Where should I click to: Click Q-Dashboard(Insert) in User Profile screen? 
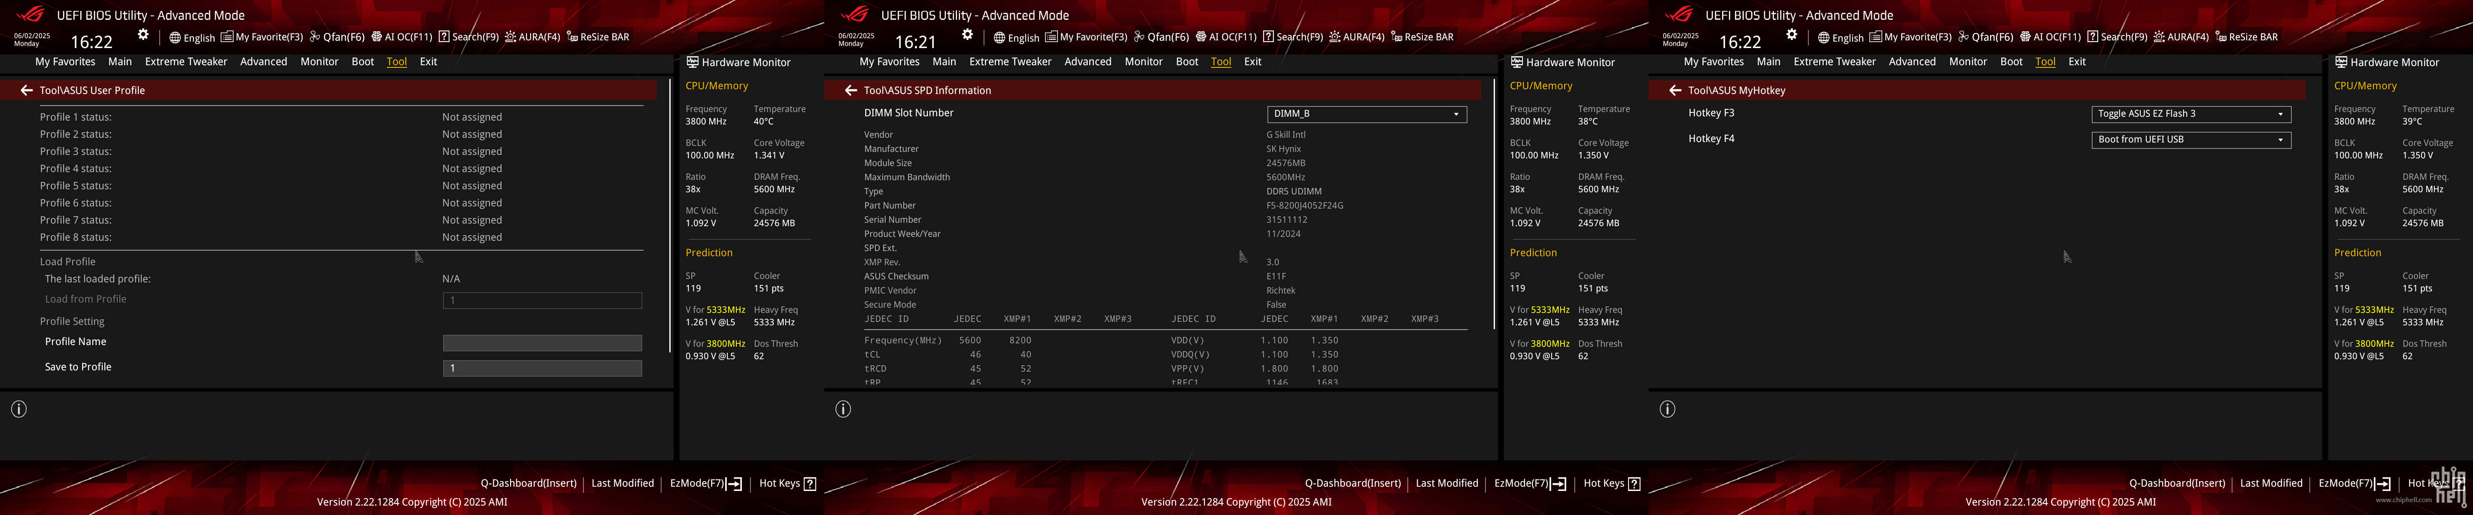click(x=528, y=483)
